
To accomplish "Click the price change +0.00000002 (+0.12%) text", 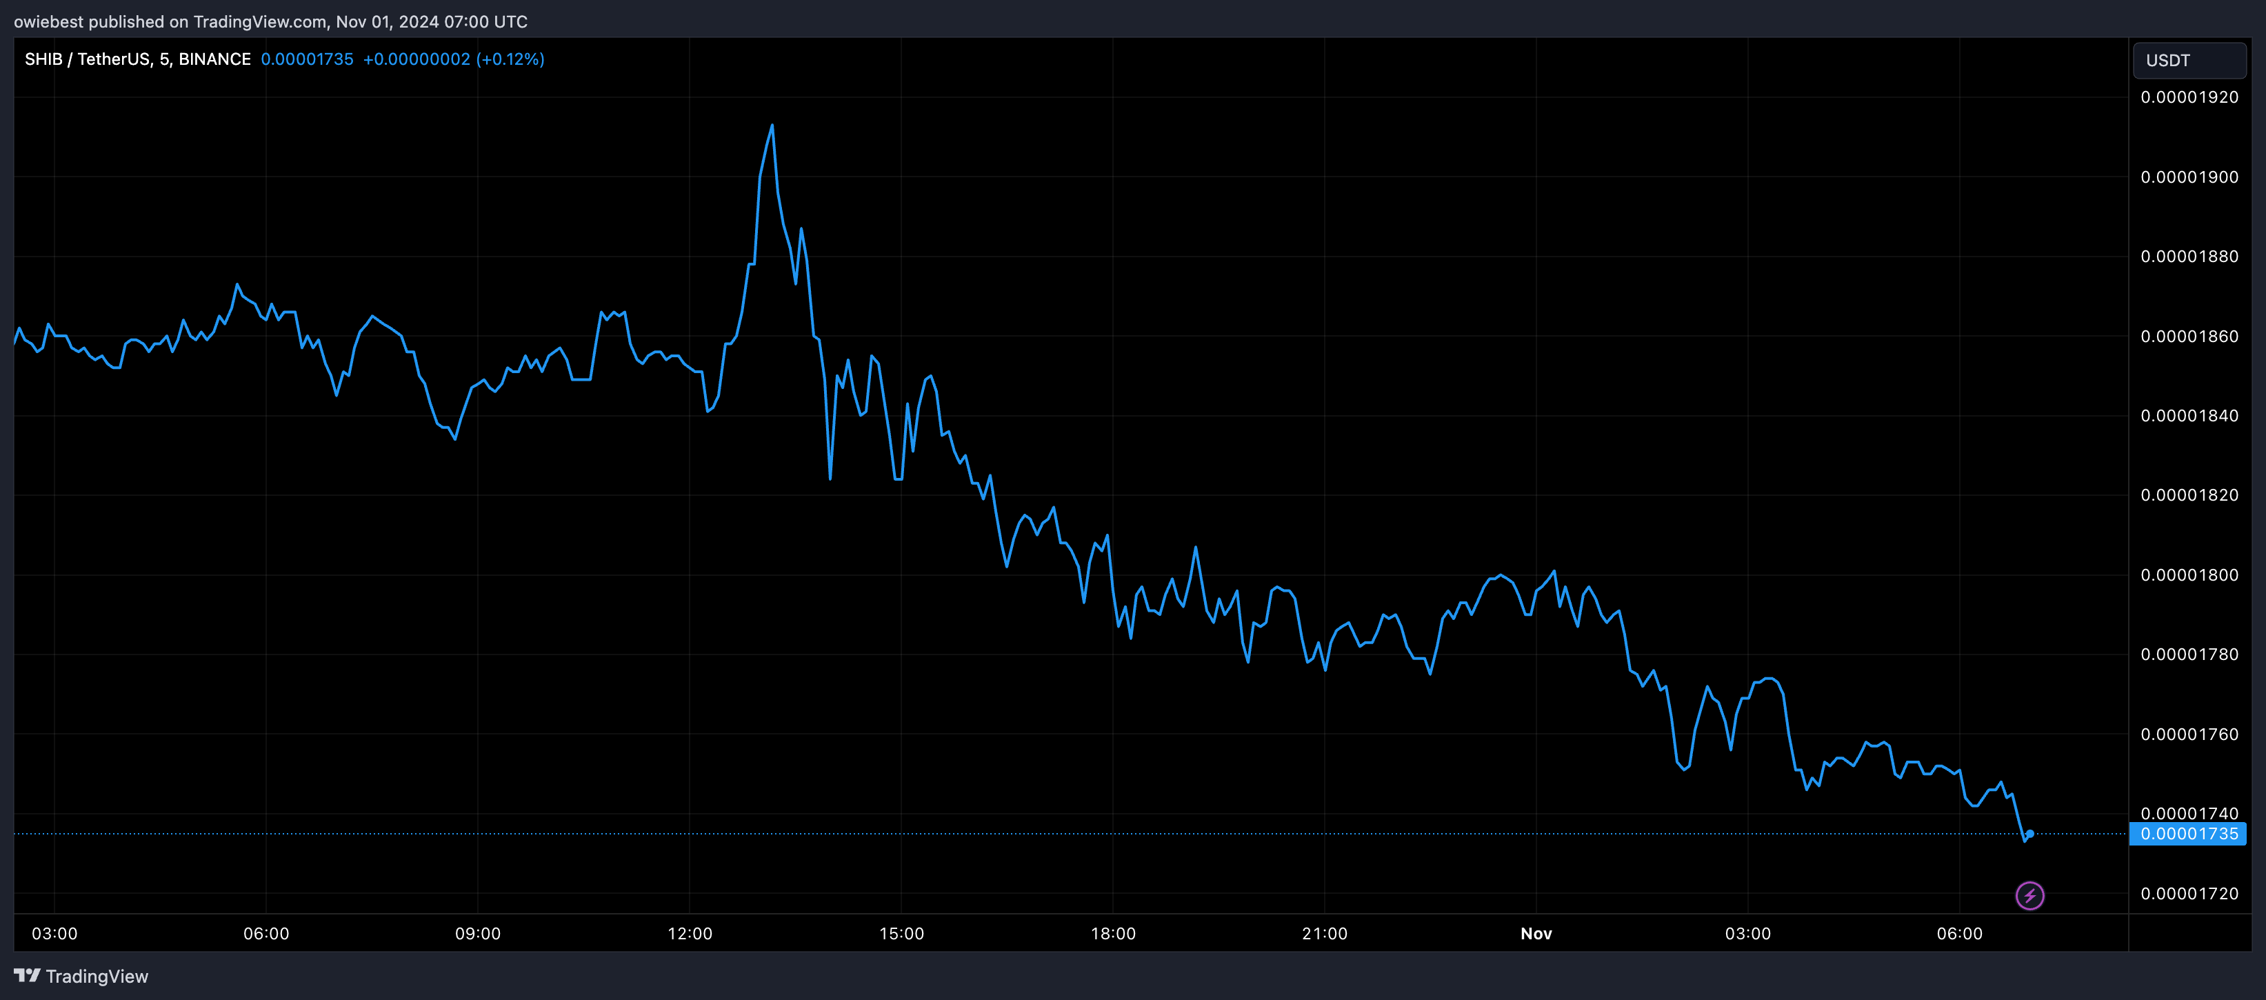I will tap(454, 59).
